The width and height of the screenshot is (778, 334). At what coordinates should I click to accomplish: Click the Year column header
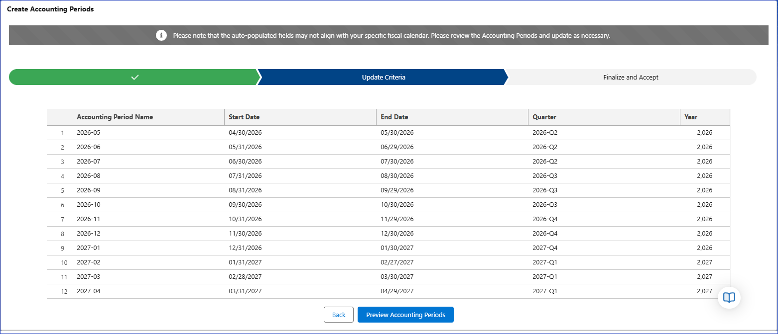click(690, 117)
